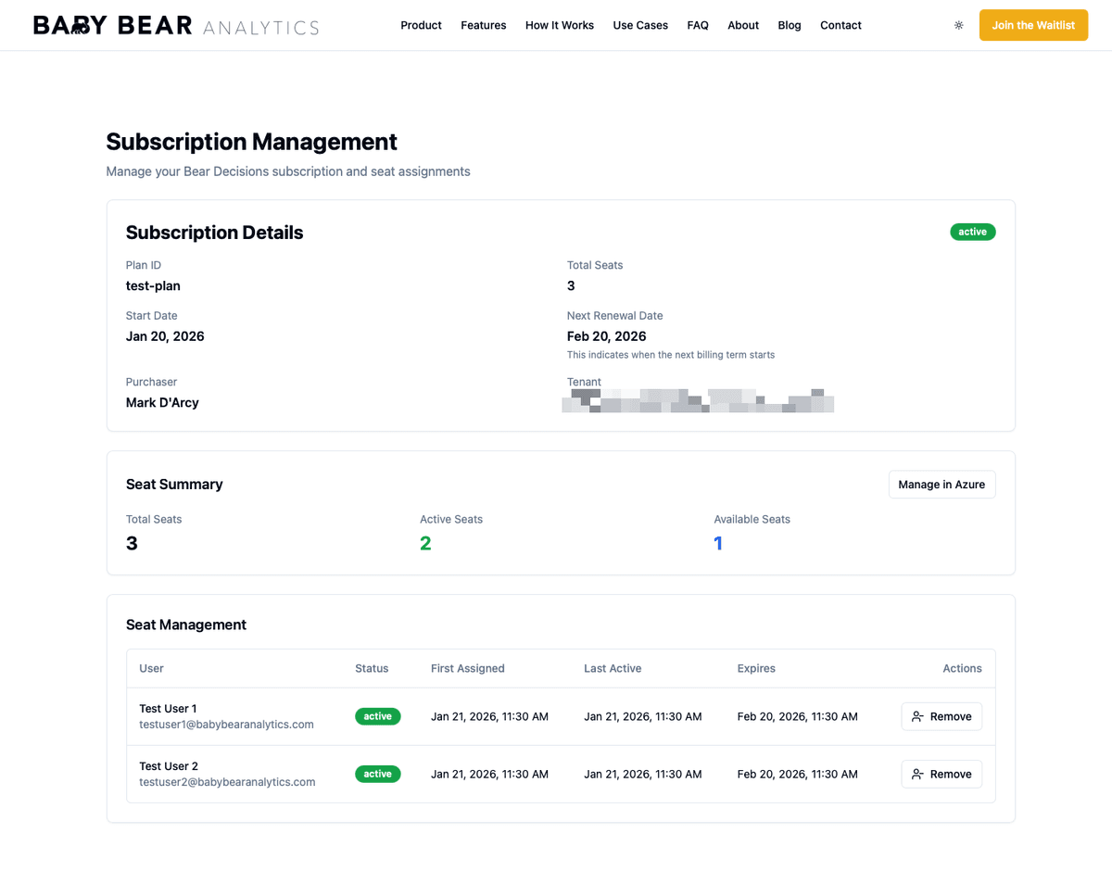Click the remove-user icon for Test User 1
Image resolution: width=1112 pixels, height=871 pixels.
917,716
